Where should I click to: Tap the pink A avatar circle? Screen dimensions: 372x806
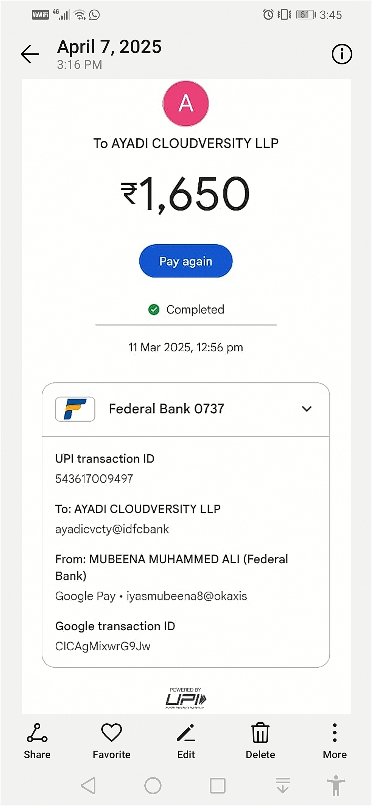tap(186, 103)
